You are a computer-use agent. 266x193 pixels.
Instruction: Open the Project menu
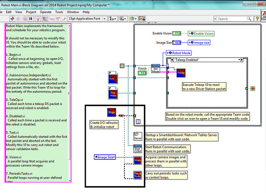(31, 12)
